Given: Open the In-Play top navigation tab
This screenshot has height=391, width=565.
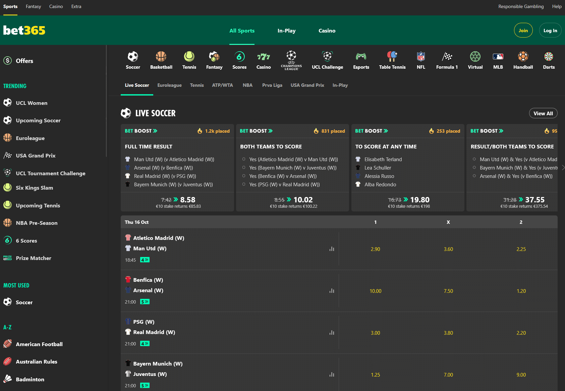Looking at the screenshot, I should [286, 31].
